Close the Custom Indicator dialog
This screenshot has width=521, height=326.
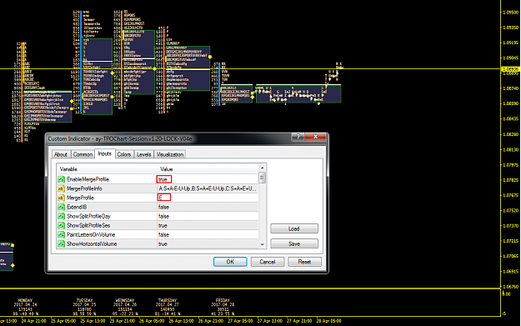coord(315,137)
